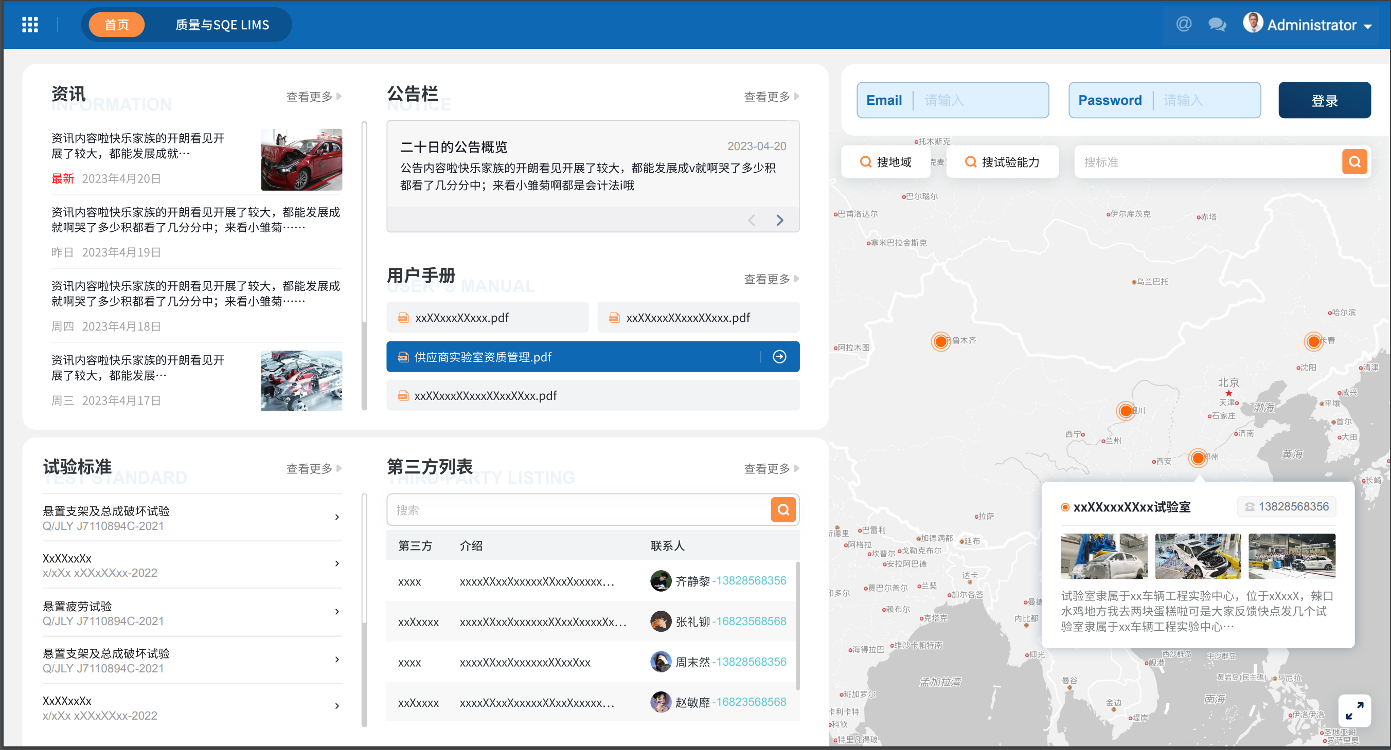
Task: Click the xxXXxxxXXxx试验室 popup title
Action: point(1131,507)
